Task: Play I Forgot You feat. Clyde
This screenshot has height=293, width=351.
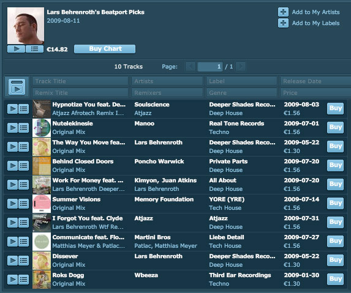Action: point(12,223)
